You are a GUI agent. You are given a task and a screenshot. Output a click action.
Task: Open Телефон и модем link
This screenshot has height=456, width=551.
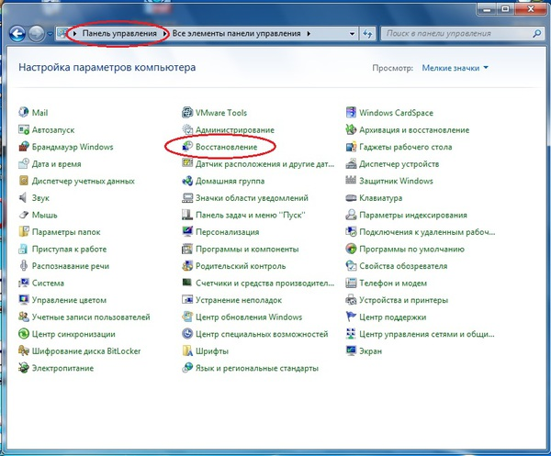(393, 283)
